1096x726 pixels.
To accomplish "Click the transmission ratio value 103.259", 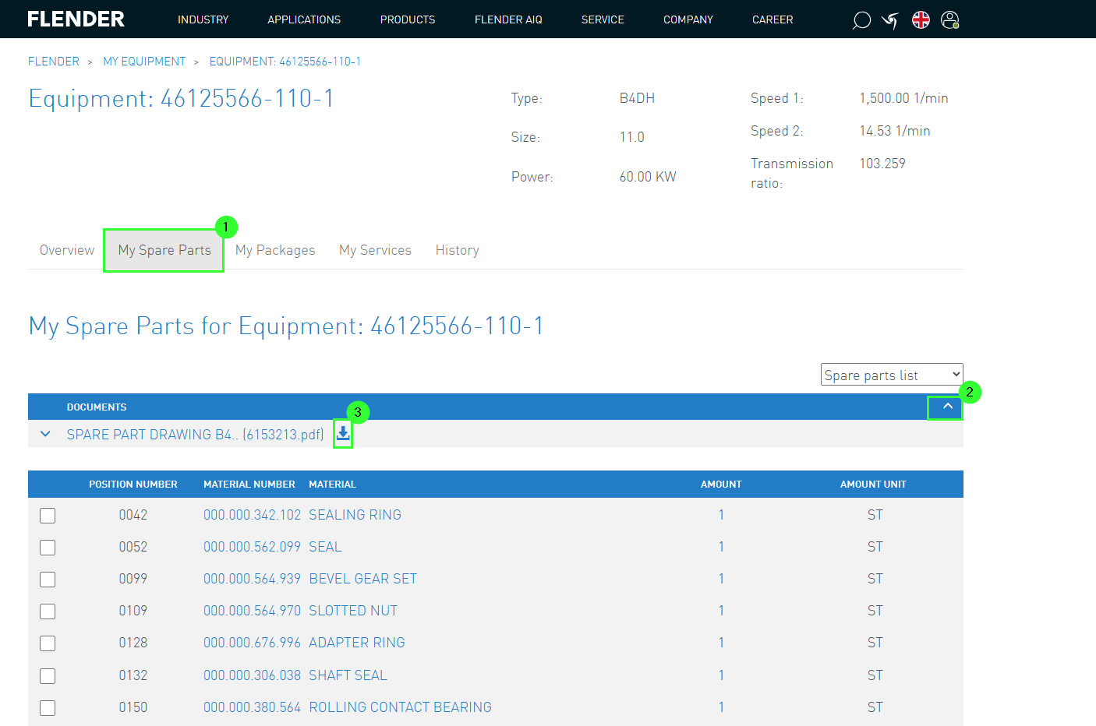I will pos(882,164).
